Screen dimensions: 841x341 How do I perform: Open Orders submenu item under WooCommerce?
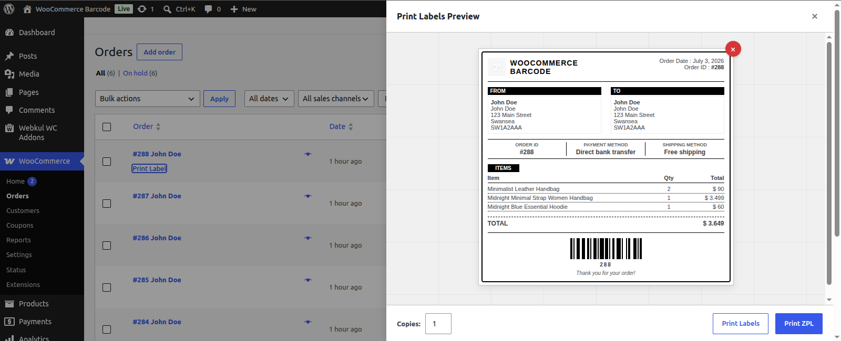17,196
